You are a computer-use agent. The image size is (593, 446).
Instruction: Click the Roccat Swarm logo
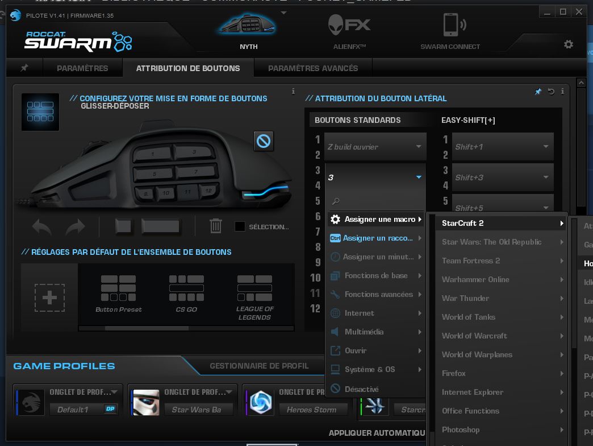coord(78,42)
